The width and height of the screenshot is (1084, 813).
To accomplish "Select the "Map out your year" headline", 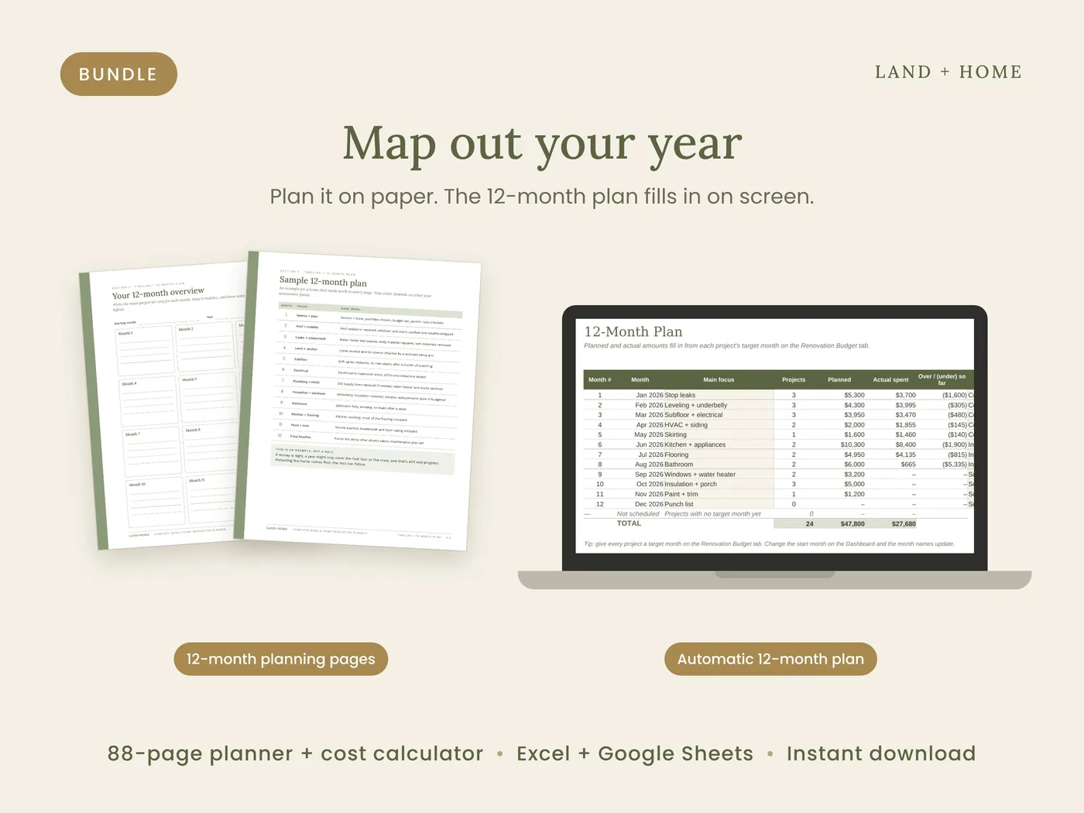I will coord(542,145).
